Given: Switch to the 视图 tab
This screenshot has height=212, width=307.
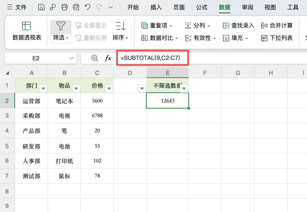Looking at the screenshot, I should (x=270, y=8).
